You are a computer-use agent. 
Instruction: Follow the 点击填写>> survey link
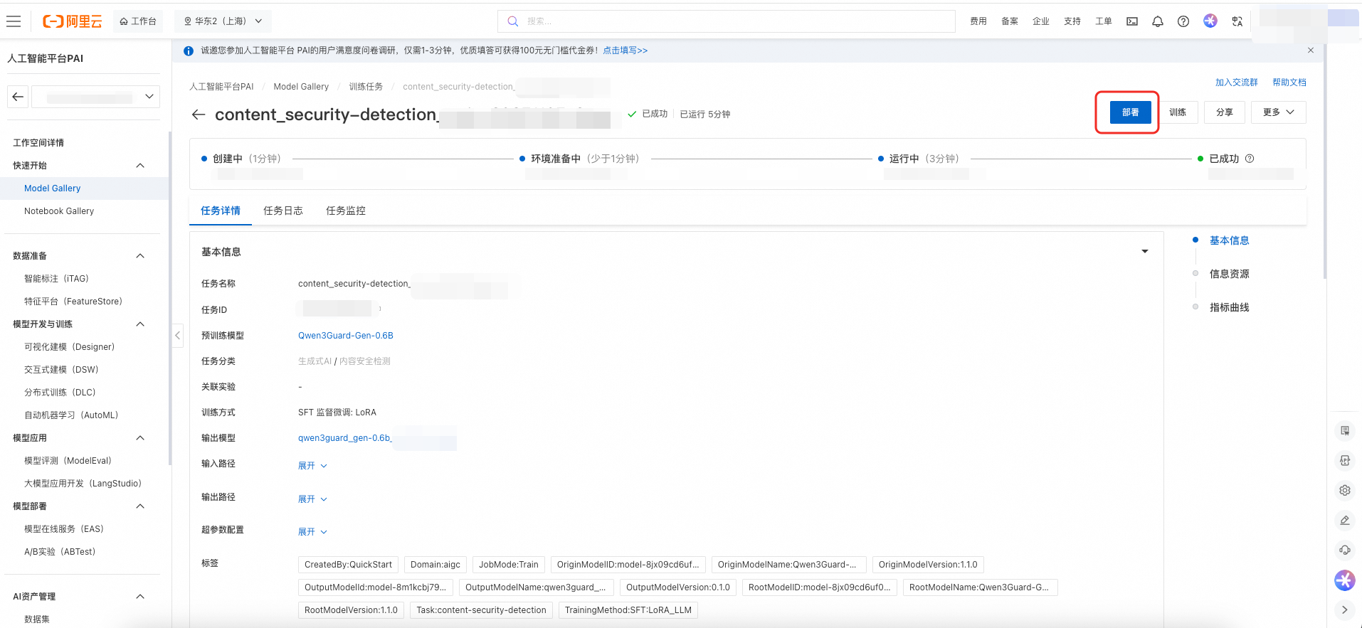pos(625,50)
